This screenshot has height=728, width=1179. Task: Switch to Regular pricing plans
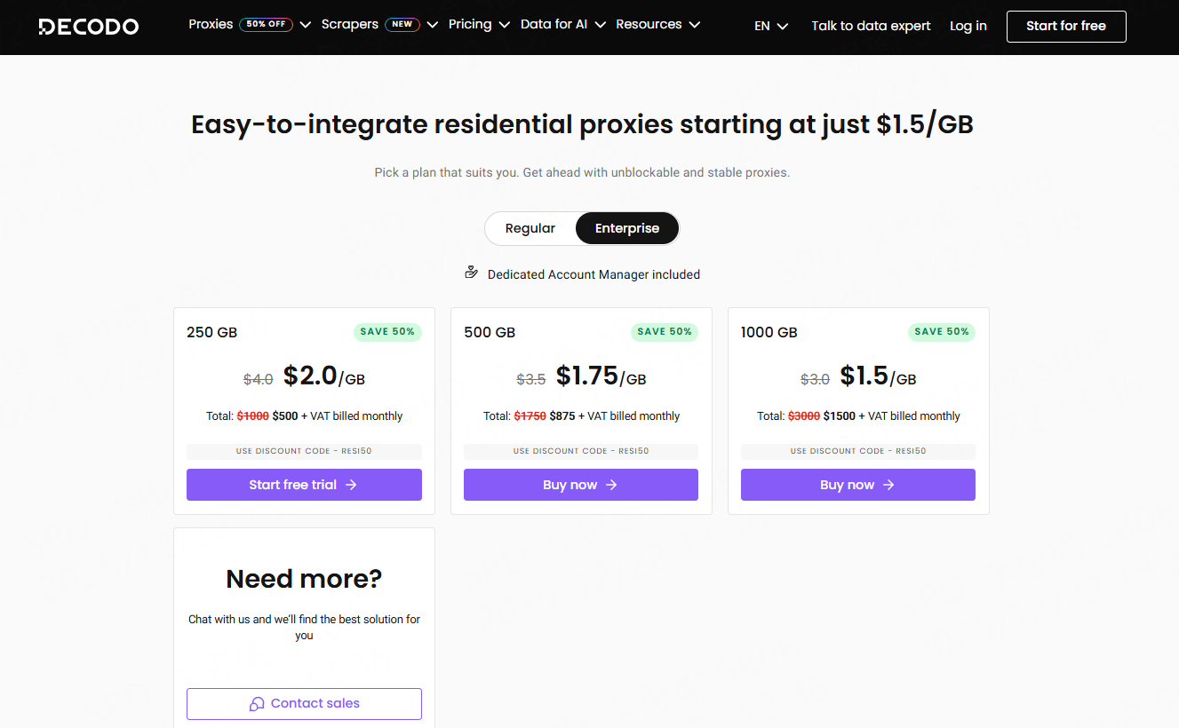(530, 228)
